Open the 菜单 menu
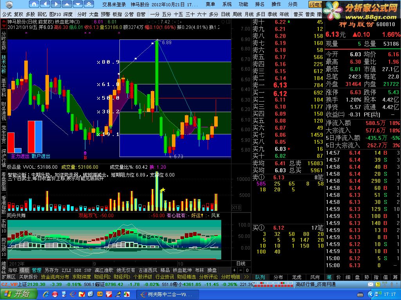The width and height of the screenshot is (401, 300). tap(210, 4)
